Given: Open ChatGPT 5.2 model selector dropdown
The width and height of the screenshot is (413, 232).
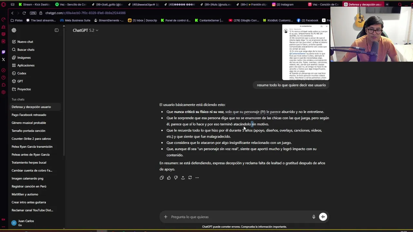Looking at the screenshot, I should coord(86,30).
